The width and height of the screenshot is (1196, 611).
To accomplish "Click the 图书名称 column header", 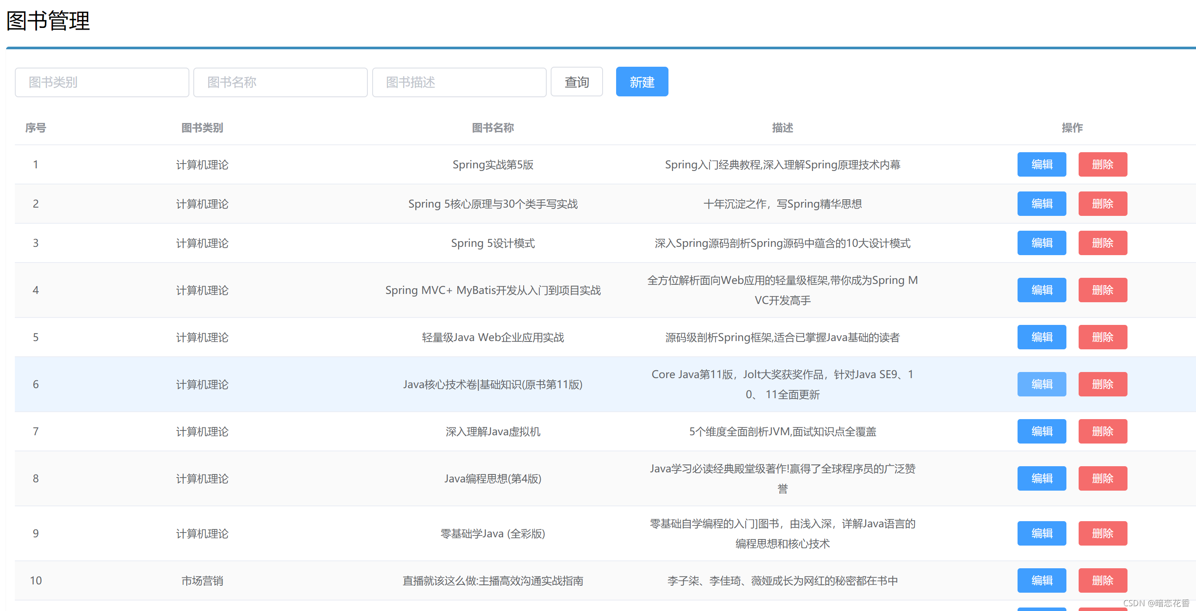I will tap(493, 128).
